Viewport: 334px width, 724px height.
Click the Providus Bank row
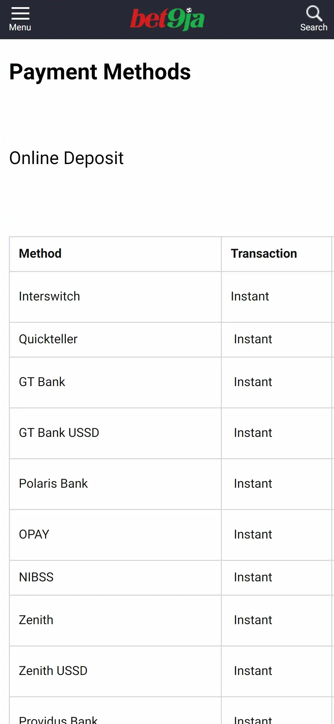click(x=58, y=719)
